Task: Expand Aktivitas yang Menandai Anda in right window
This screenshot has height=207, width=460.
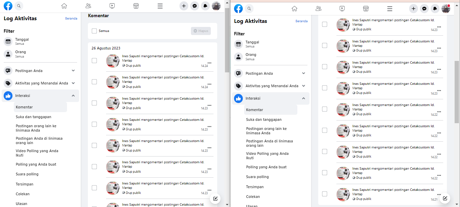Action: pos(303,86)
